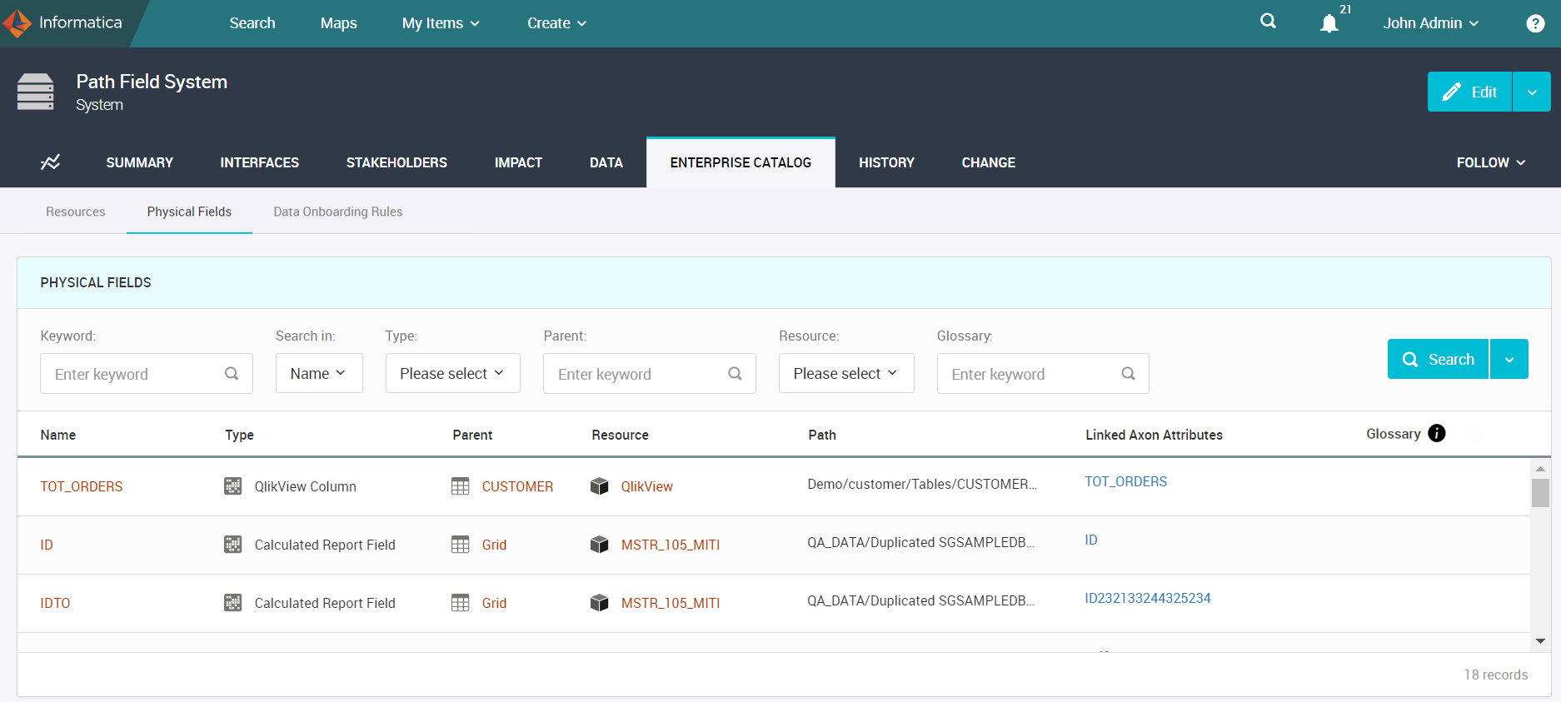Open the IDTO field name link
The width and height of the screenshot is (1561, 702).
pyautogui.click(x=55, y=603)
